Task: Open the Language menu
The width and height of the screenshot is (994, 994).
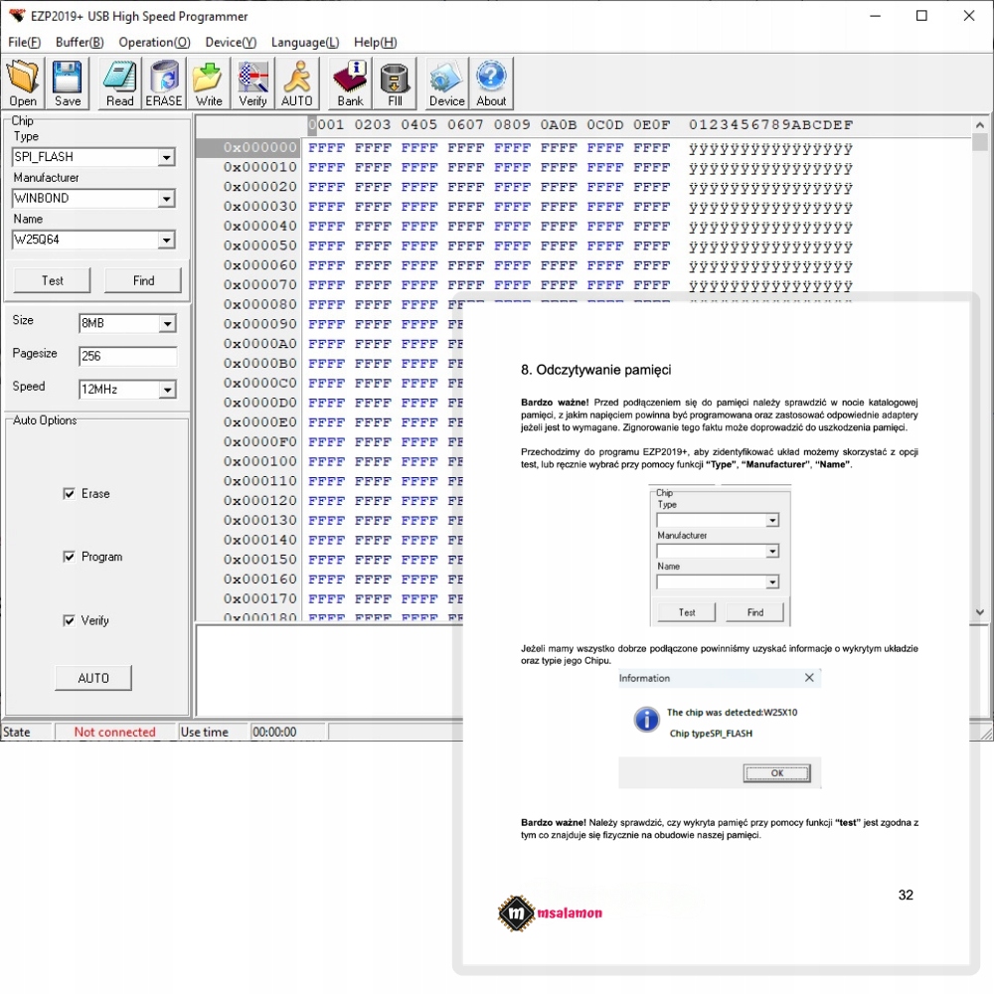Action: (304, 43)
